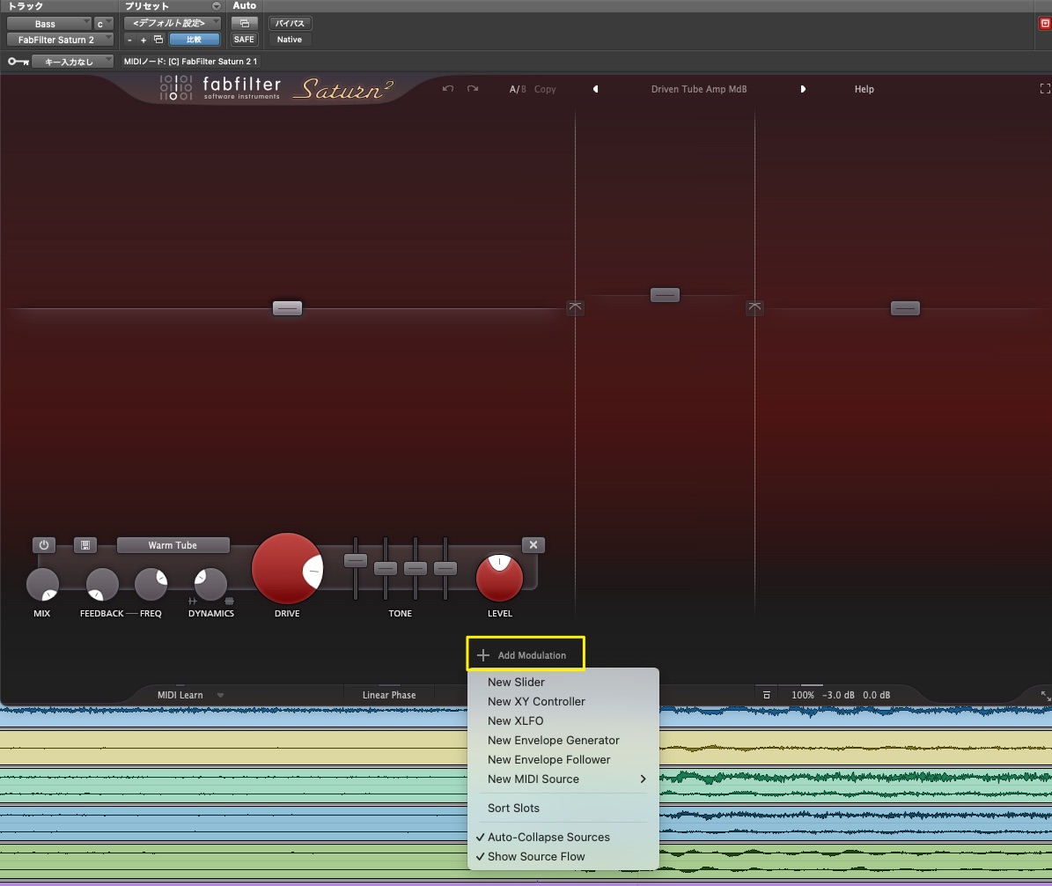The height and width of the screenshot is (886, 1052).
Task: Toggle the band power button
Action: [x=44, y=545]
